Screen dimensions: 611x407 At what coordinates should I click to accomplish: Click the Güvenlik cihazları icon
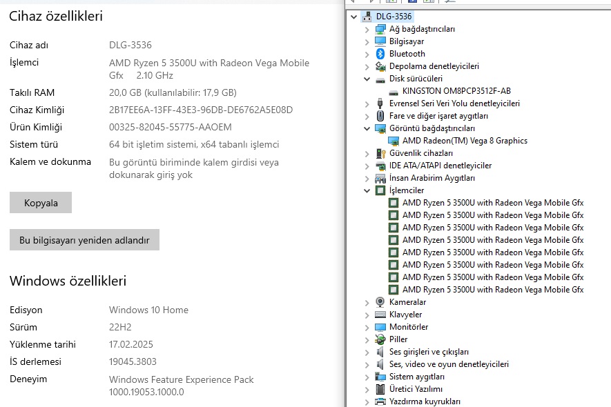[x=380, y=153]
